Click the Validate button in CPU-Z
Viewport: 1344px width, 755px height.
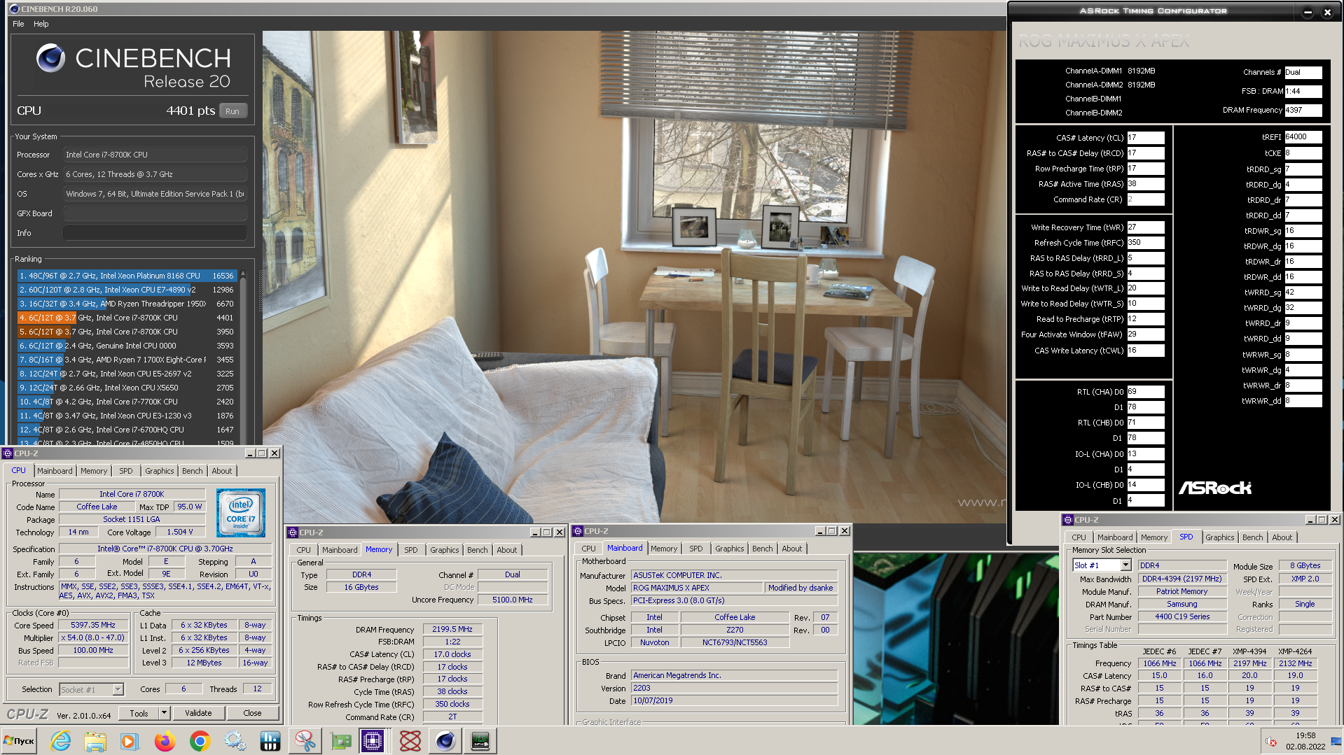click(x=198, y=713)
